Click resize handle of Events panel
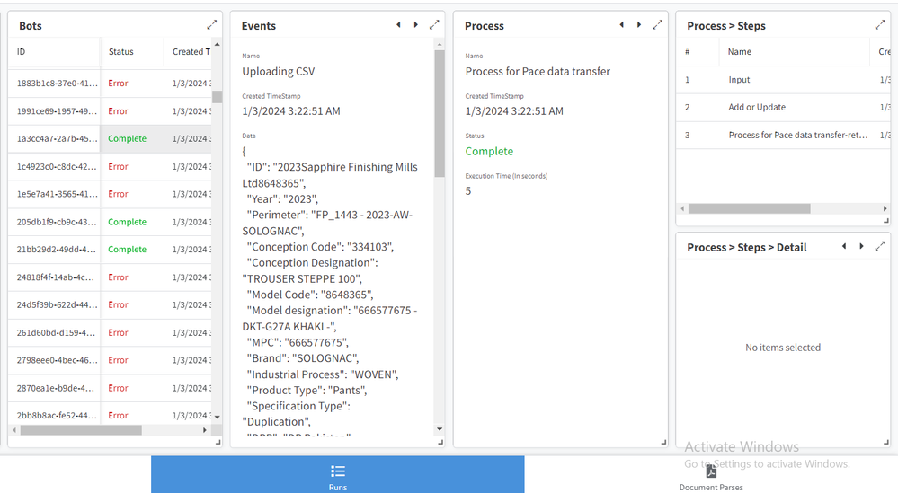 pos(440,442)
